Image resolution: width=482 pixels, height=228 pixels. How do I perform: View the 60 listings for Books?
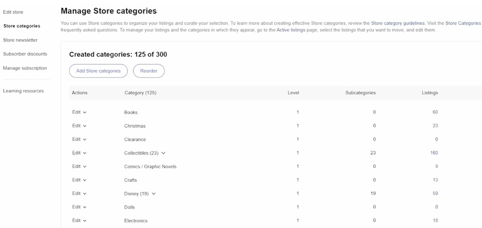point(435,112)
